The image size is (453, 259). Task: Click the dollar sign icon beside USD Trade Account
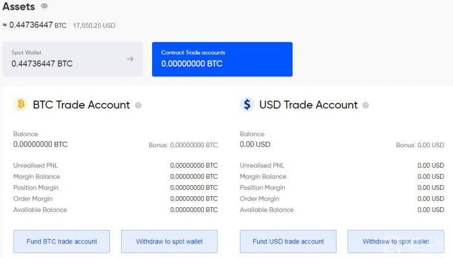point(247,104)
